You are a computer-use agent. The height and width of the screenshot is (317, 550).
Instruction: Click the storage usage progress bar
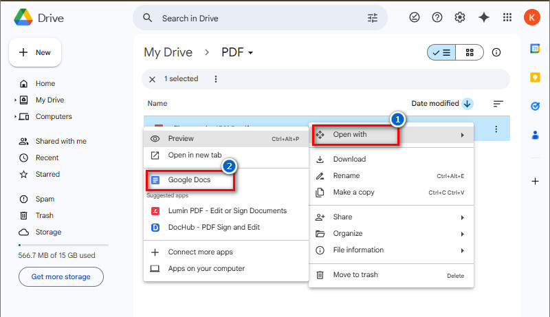click(63, 245)
